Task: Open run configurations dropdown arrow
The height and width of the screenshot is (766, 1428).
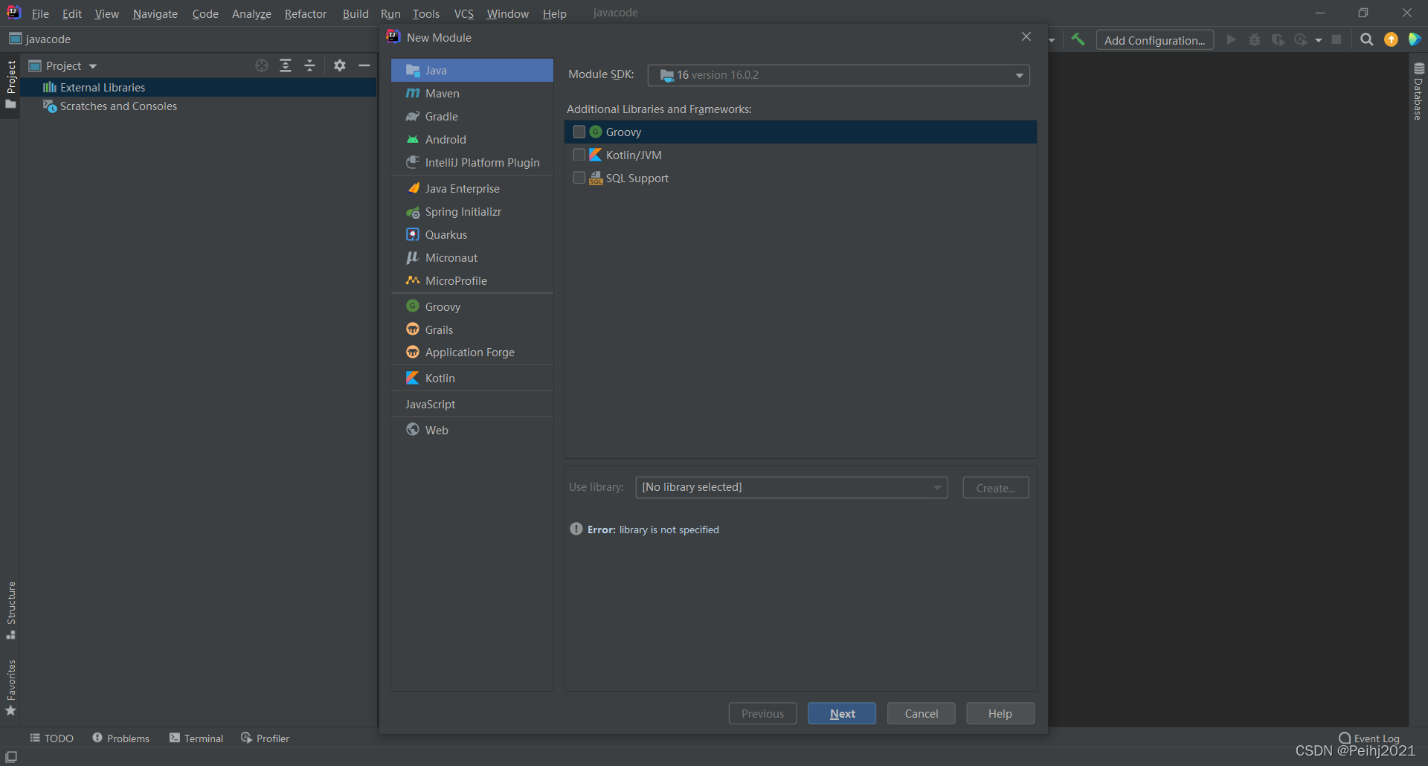Action: [1052, 40]
